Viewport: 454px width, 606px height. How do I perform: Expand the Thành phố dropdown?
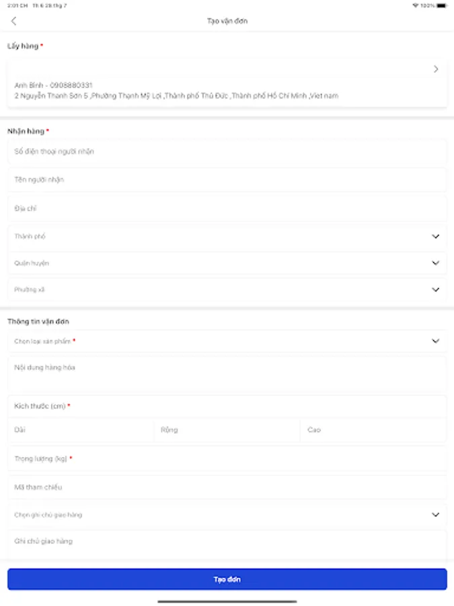435,236
